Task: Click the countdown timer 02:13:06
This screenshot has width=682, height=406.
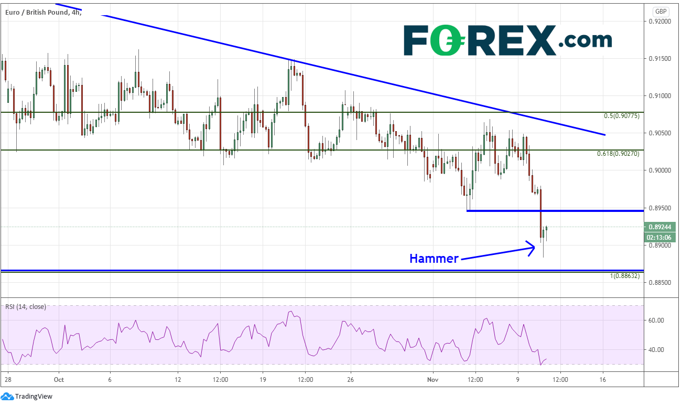Action: tap(659, 237)
